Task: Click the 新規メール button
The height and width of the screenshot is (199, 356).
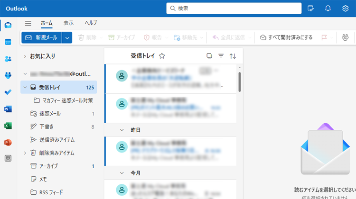Action: 42,37
